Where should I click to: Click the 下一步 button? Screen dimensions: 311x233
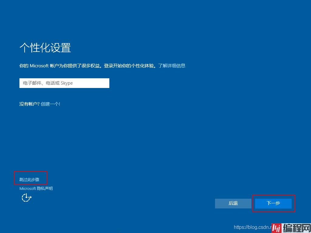[273, 203]
